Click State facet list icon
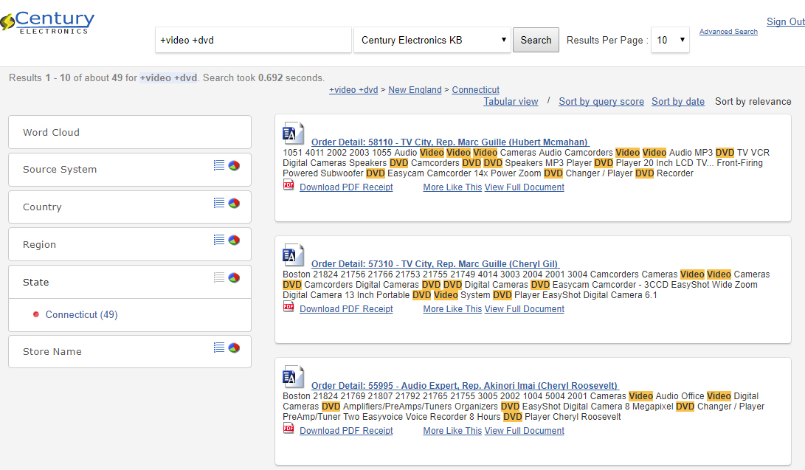This screenshot has width=805, height=470. [219, 277]
